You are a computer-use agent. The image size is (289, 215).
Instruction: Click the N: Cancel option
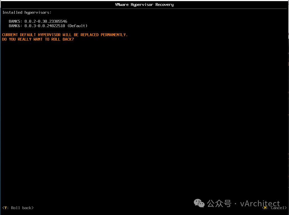[274, 208]
